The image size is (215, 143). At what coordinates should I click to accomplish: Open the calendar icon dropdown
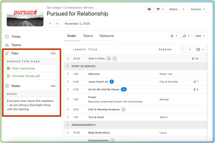pos(160,9)
